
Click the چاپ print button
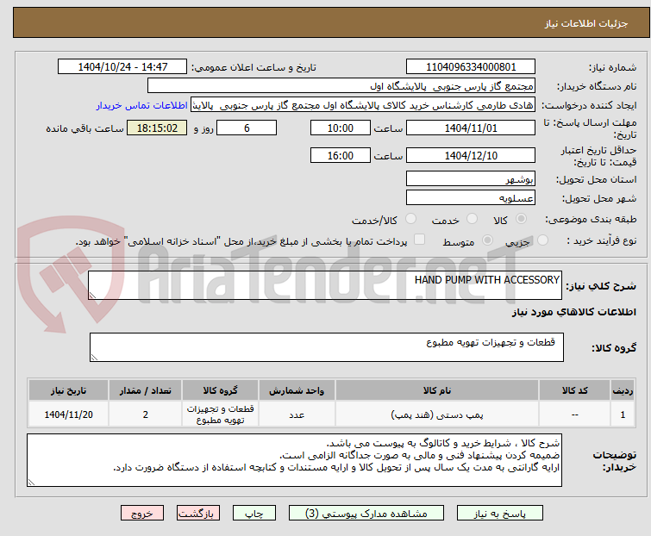(254, 514)
